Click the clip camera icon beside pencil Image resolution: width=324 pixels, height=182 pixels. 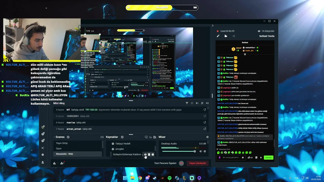tap(226, 36)
